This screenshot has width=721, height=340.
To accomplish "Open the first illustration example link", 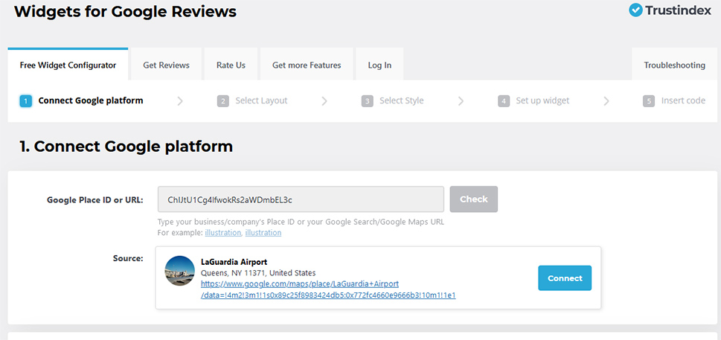I will [223, 232].
